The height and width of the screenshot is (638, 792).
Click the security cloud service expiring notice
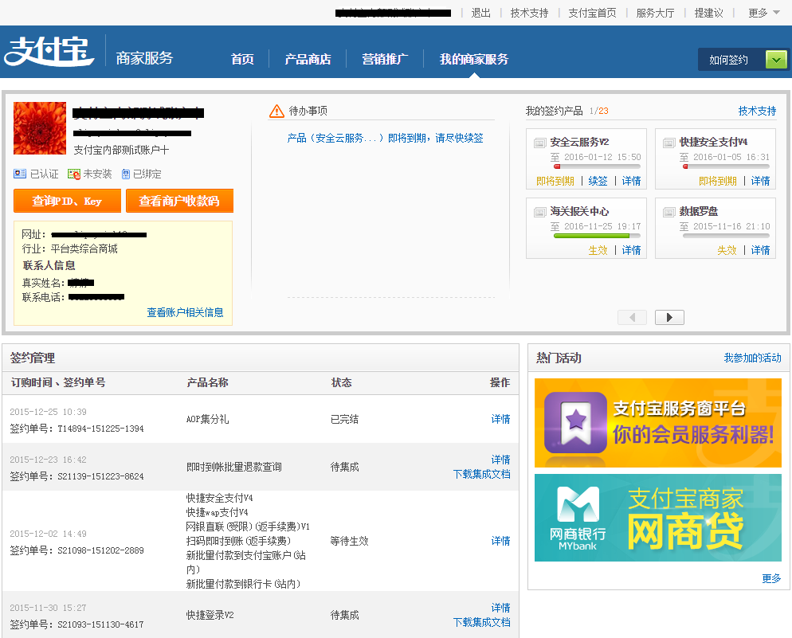385,139
